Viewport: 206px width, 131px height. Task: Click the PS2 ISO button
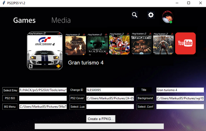click(x=10, y=98)
